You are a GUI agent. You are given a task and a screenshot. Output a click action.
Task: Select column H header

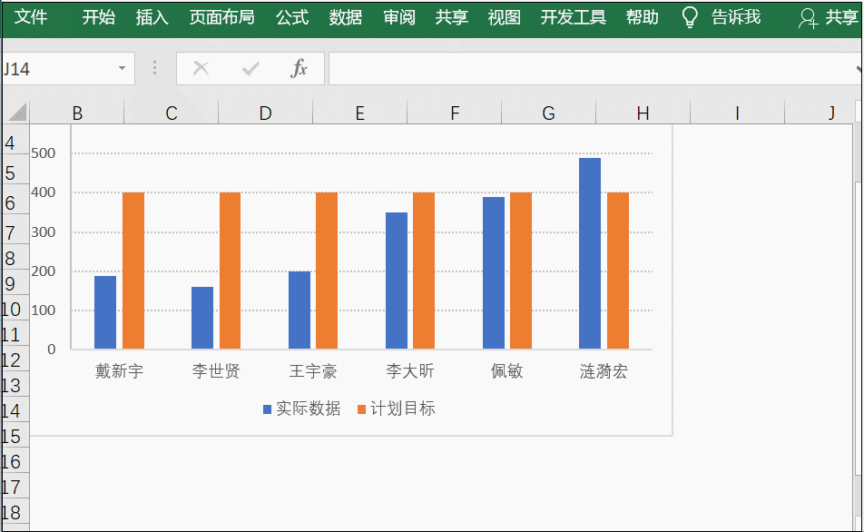coord(643,113)
